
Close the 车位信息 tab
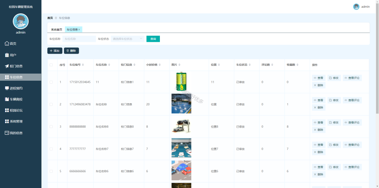[x=79, y=30]
